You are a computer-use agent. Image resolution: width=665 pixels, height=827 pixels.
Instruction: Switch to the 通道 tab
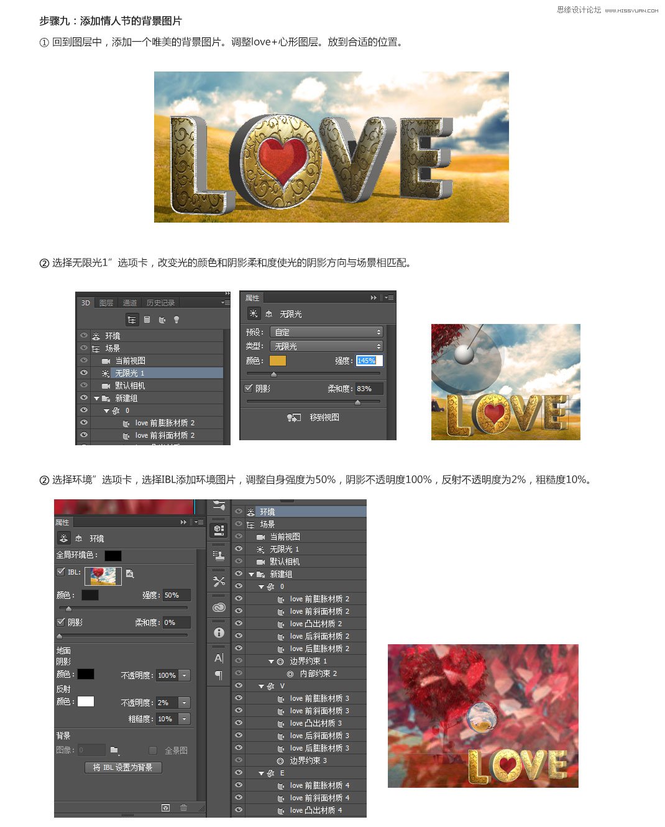click(x=129, y=303)
